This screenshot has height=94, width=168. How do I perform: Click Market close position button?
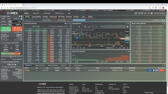162,70
